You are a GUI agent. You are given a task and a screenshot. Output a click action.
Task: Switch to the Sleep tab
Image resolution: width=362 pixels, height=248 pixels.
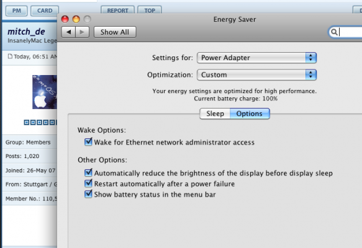(x=215, y=113)
